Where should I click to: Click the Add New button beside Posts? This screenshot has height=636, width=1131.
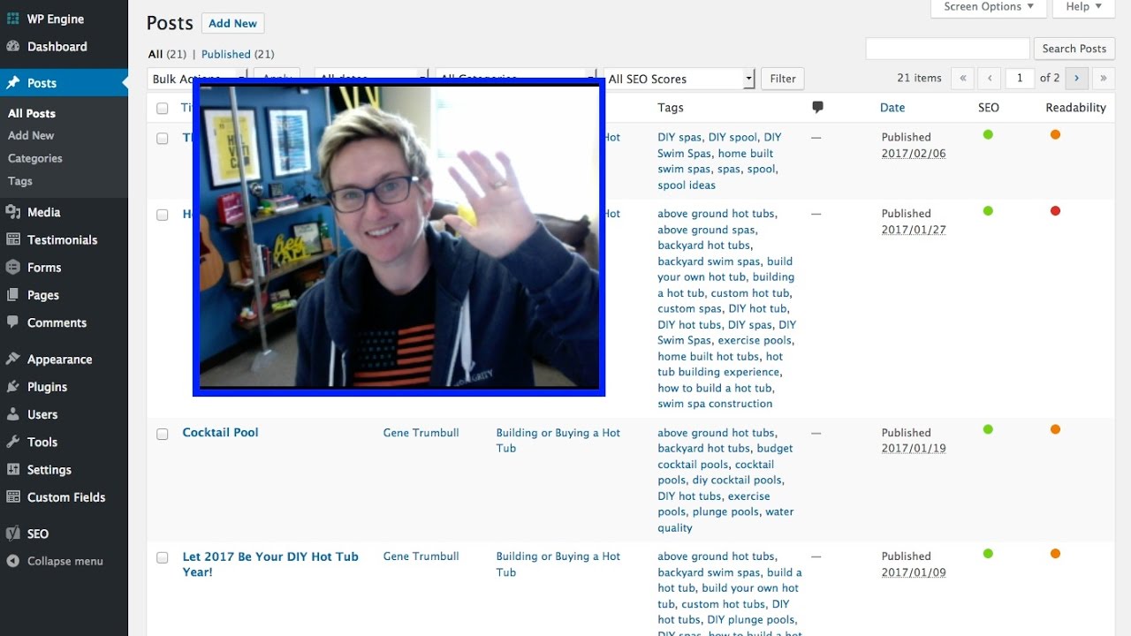click(x=233, y=24)
